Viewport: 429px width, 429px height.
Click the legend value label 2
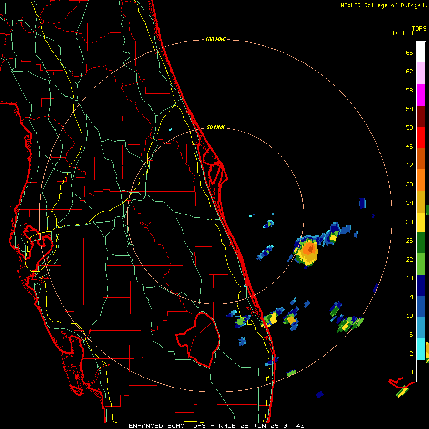click(x=411, y=353)
